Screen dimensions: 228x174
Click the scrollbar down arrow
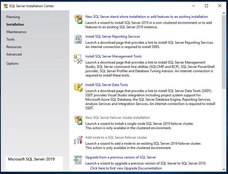click(x=224, y=169)
